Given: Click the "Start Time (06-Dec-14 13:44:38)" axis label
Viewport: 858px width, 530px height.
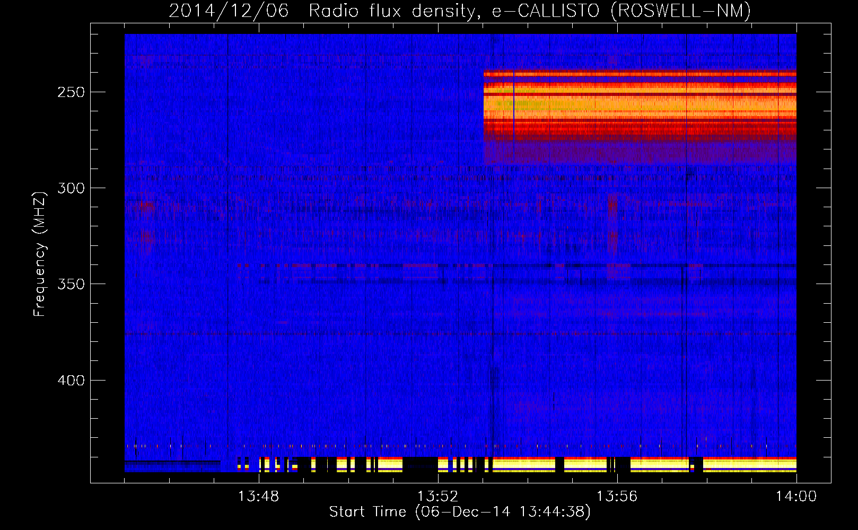Looking at the screenshot, I should [460, 512].
